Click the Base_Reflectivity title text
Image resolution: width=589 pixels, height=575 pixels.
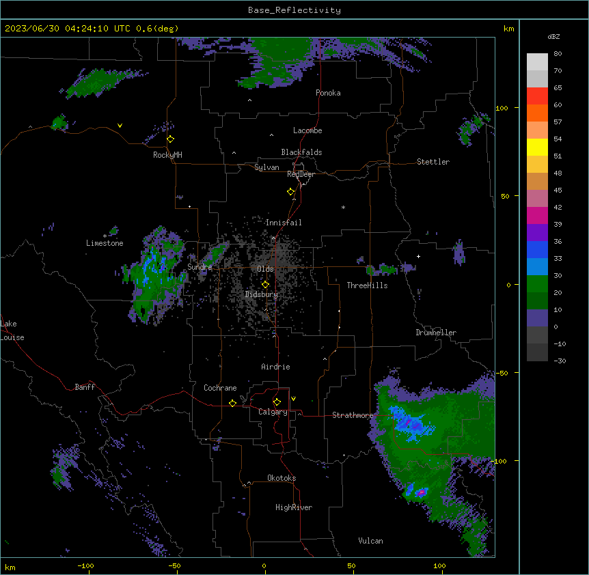click(294, 10)
